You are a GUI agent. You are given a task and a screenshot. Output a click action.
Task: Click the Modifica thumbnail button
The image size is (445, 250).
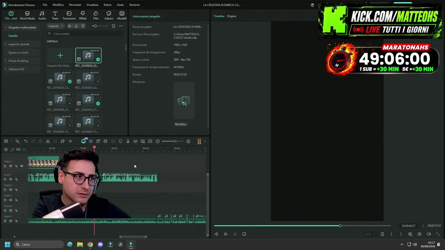[x=180, y=124]
